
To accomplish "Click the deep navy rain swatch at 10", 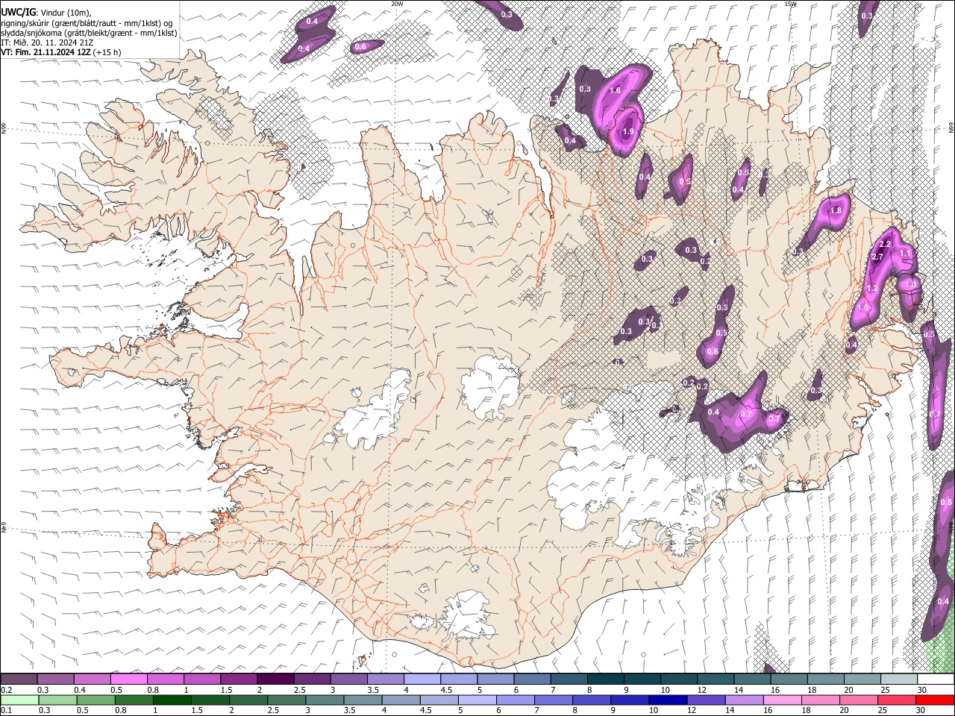I will tap(667, 700).
